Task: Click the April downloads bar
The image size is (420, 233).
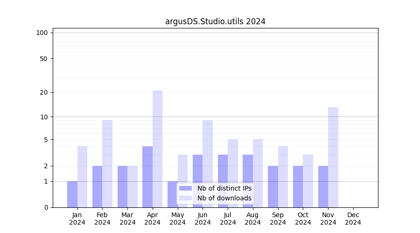Action: [157, 149]
